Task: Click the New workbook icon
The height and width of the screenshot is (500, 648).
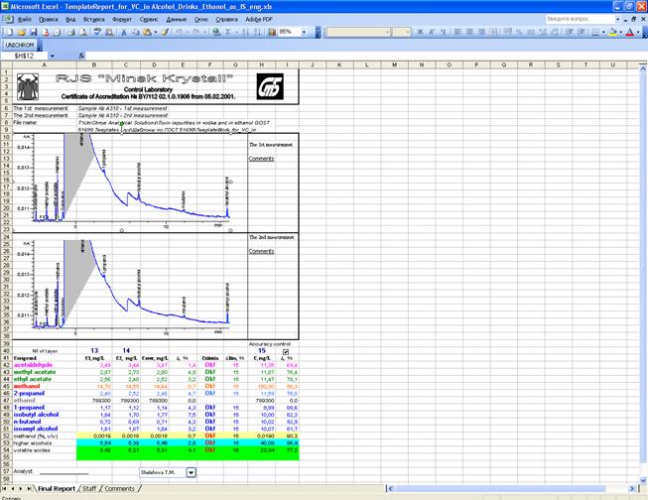Action: click(x=10, y=32)
